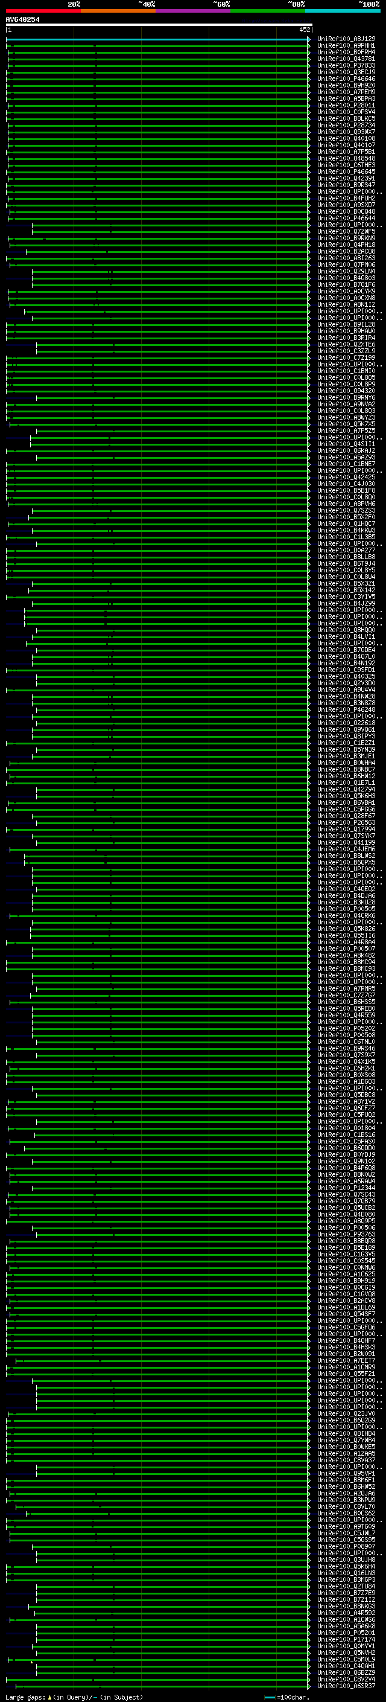Select the UniRef100_A5BPA3 label
The height and width of the screenshot is (1702, 386).
click(346, 98)
